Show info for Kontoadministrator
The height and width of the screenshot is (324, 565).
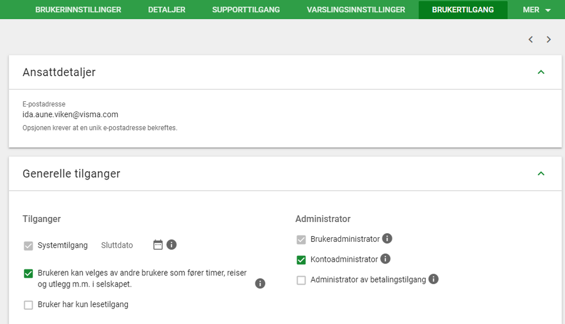click(x=385, y=259)
